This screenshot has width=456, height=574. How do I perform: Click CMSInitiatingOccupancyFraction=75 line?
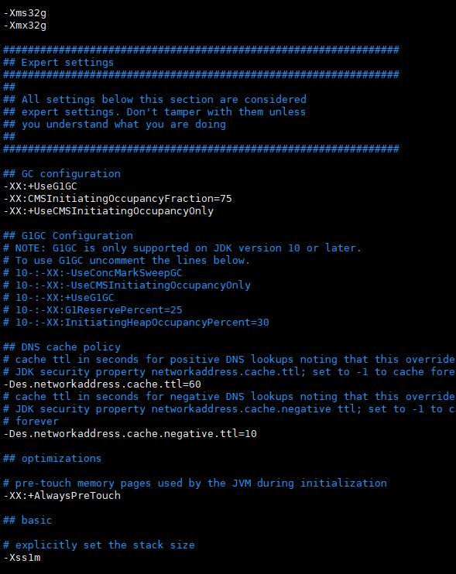click(118, 199)
